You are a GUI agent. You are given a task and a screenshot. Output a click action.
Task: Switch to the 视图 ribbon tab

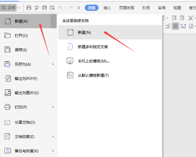(177, 8)
